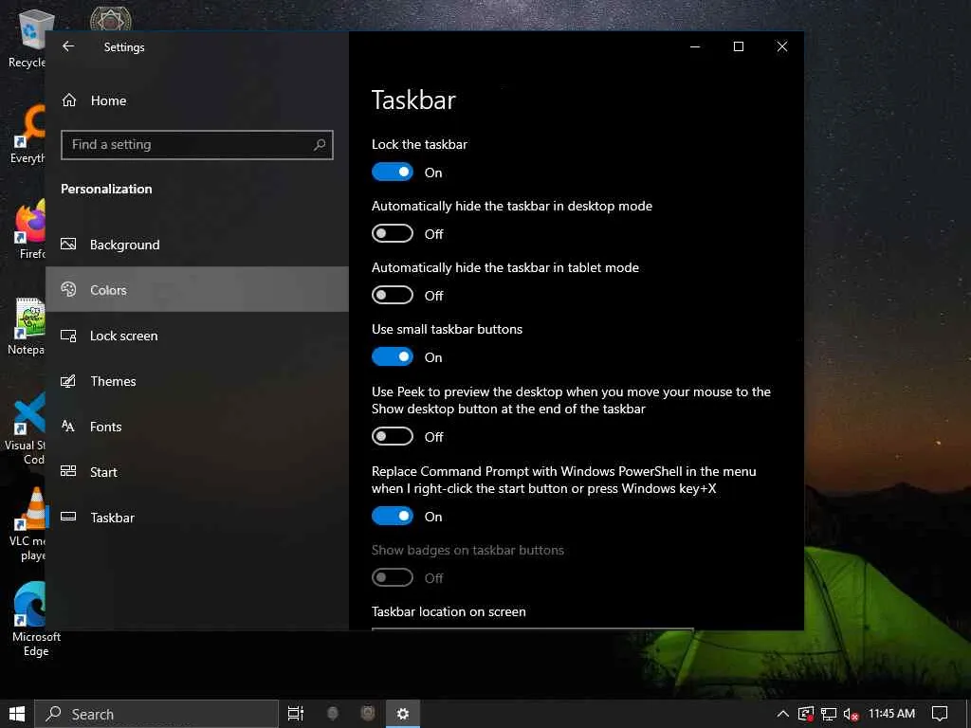Open the Lock screen settings page
This screenshot has height=728, width=971.
tap(197, 336)
